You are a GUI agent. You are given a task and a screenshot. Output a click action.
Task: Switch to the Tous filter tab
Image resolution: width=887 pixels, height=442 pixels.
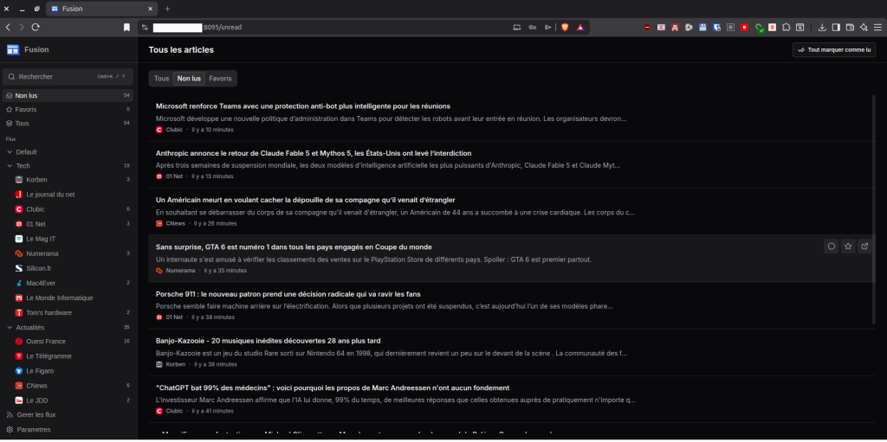point(162,79)
